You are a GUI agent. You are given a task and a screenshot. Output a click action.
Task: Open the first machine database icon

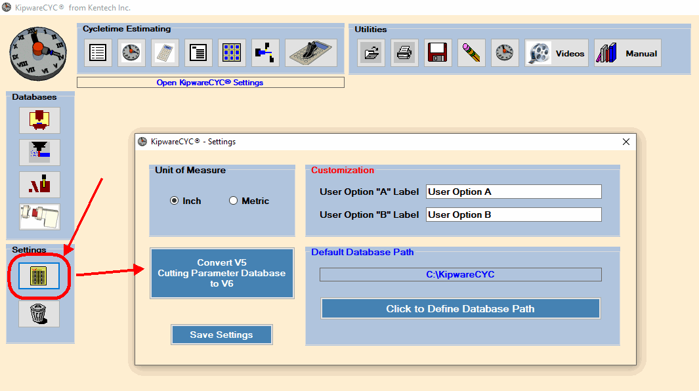click(39, 120)
